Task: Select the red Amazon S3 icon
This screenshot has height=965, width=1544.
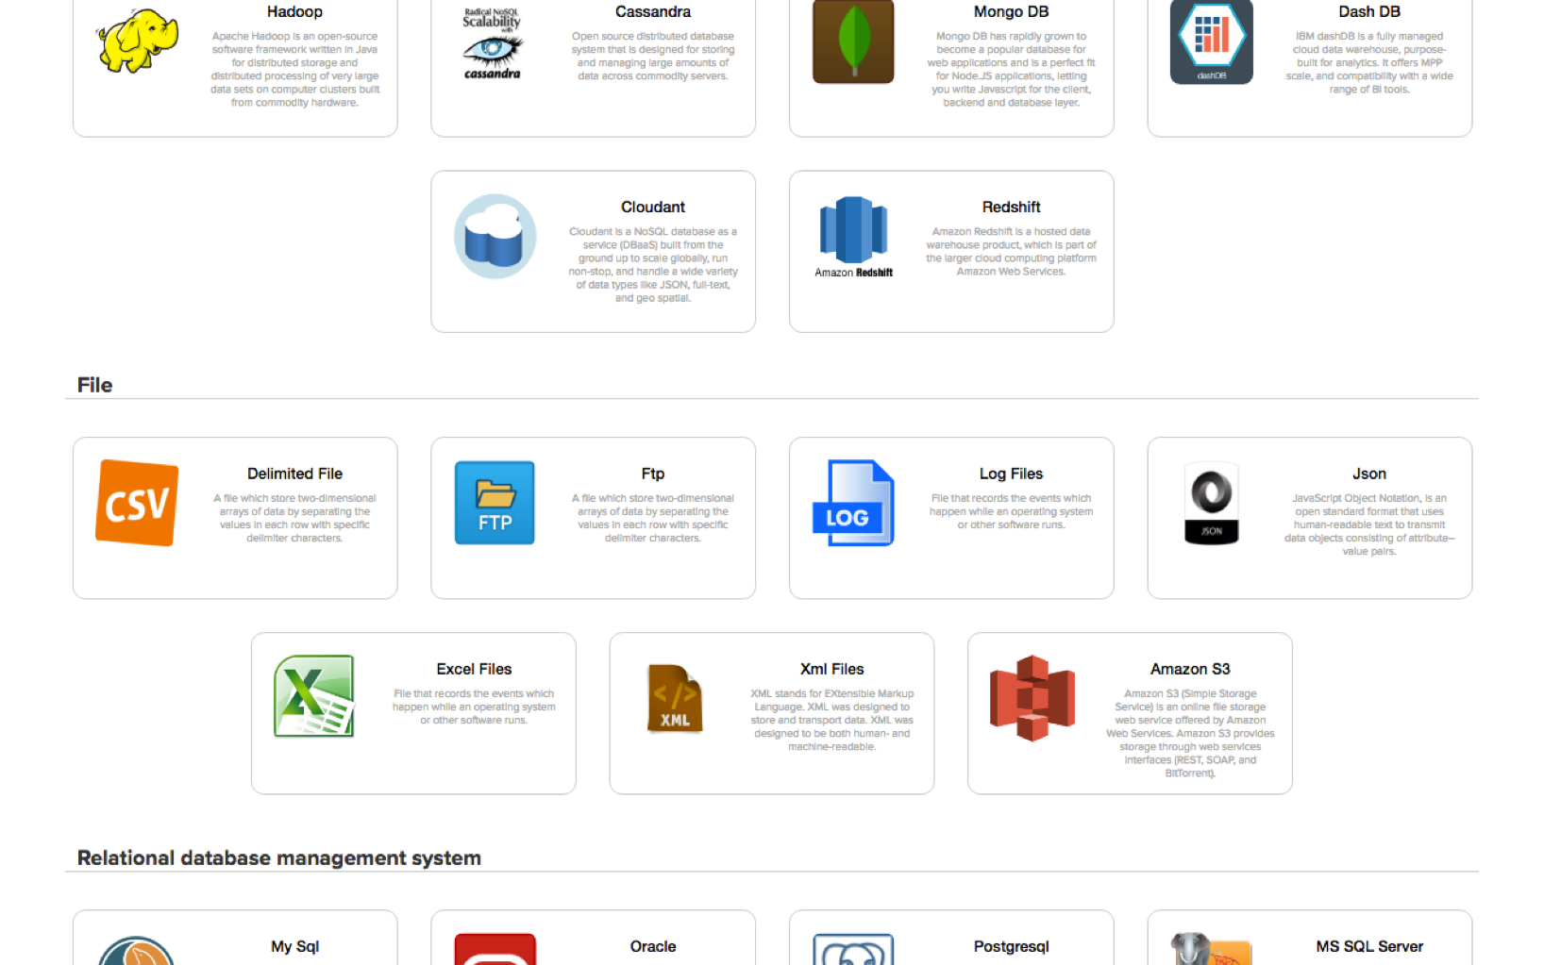Action: point(1032,698)
